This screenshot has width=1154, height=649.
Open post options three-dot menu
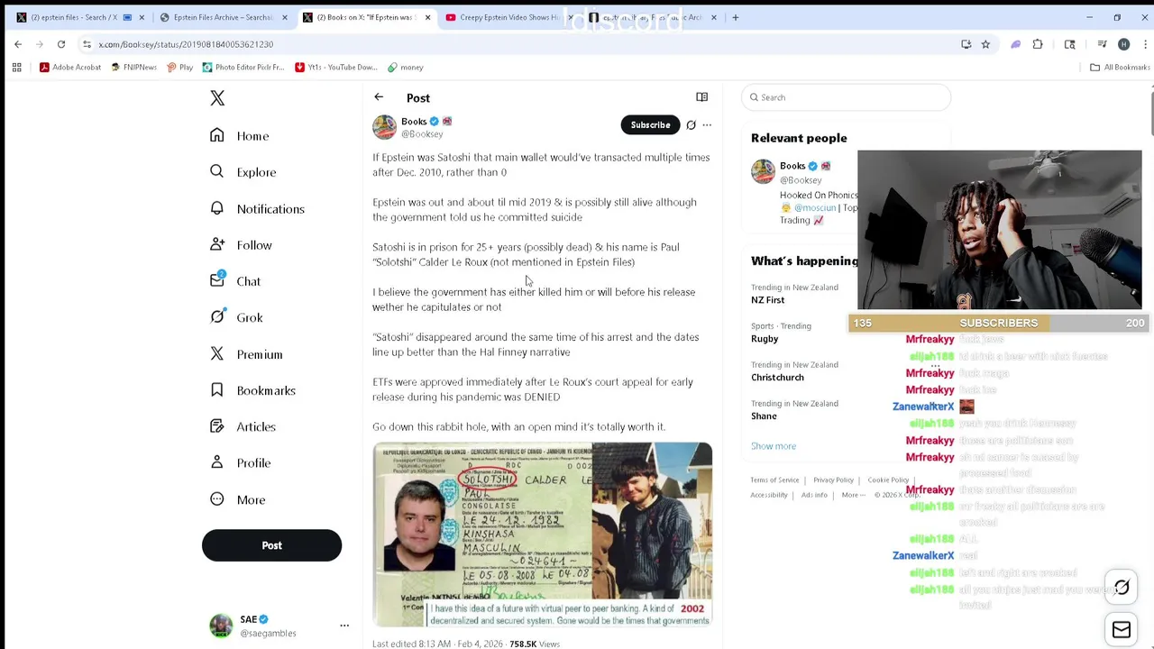click(707, 125)
